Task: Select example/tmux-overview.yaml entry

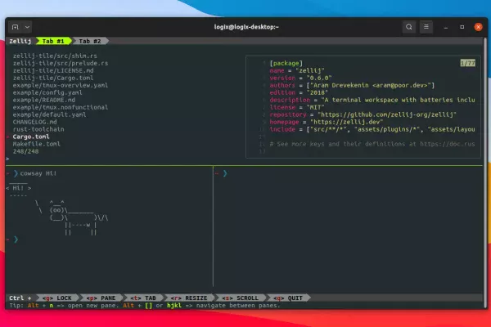Action: pos(61,85)
